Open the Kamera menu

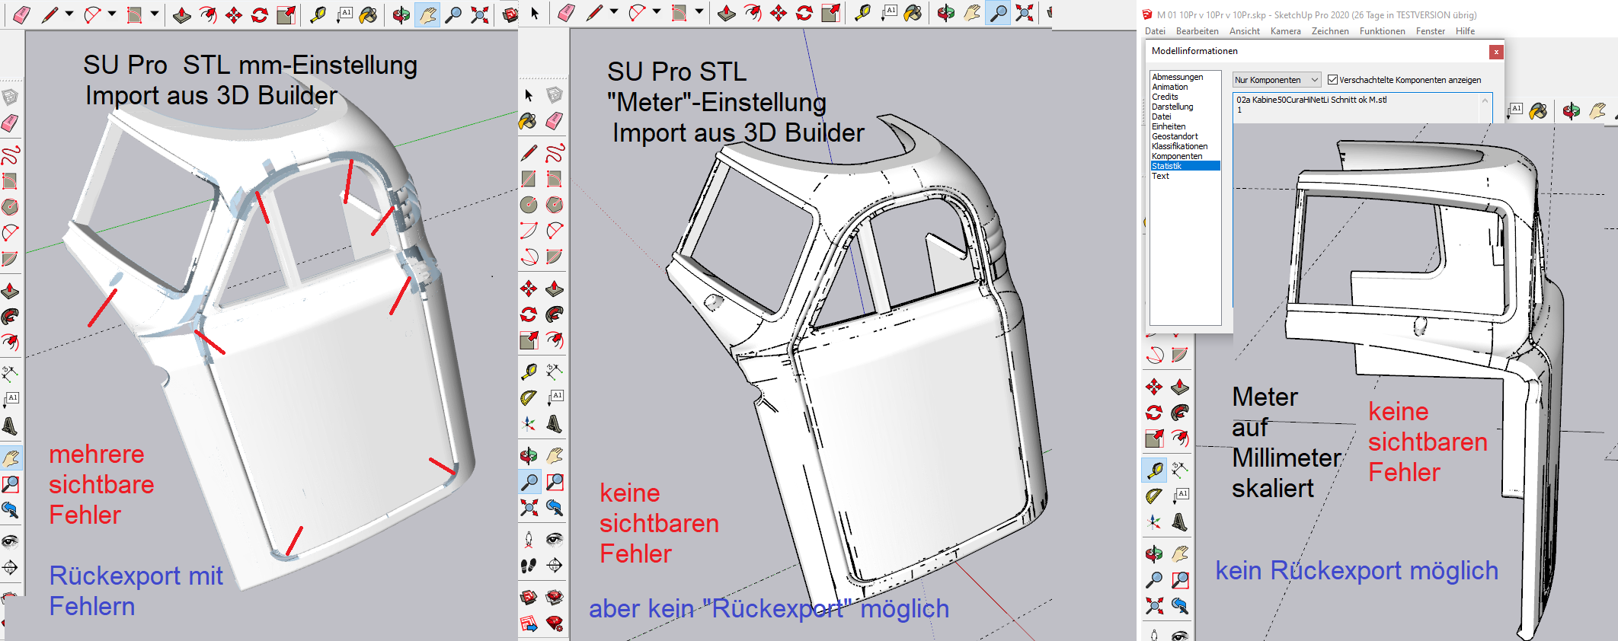click(x=1285, y=31)
